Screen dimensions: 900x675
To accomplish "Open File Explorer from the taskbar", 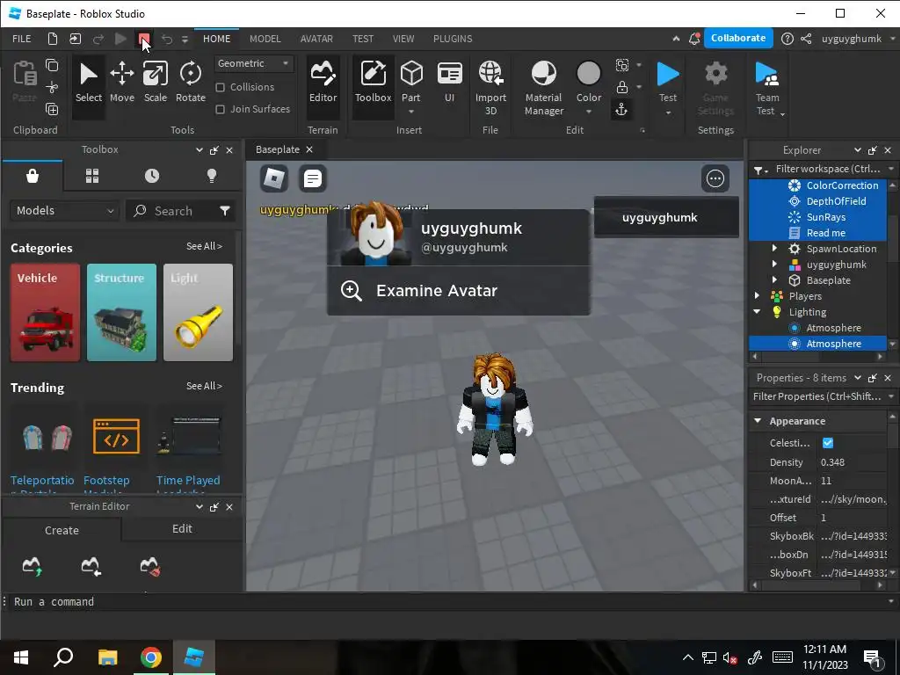I will click(107, 657).
